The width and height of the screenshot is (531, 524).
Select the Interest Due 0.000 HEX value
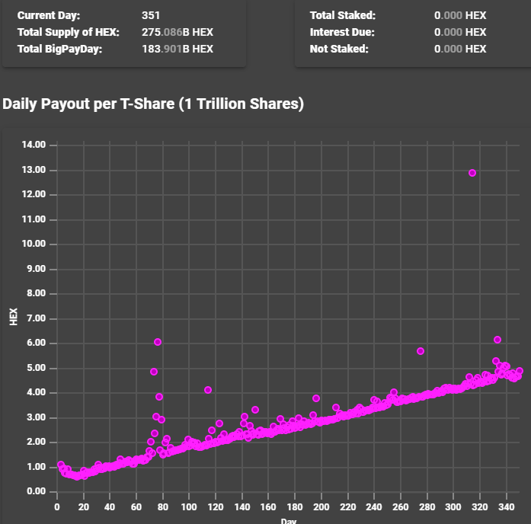[x=460, y=32]
